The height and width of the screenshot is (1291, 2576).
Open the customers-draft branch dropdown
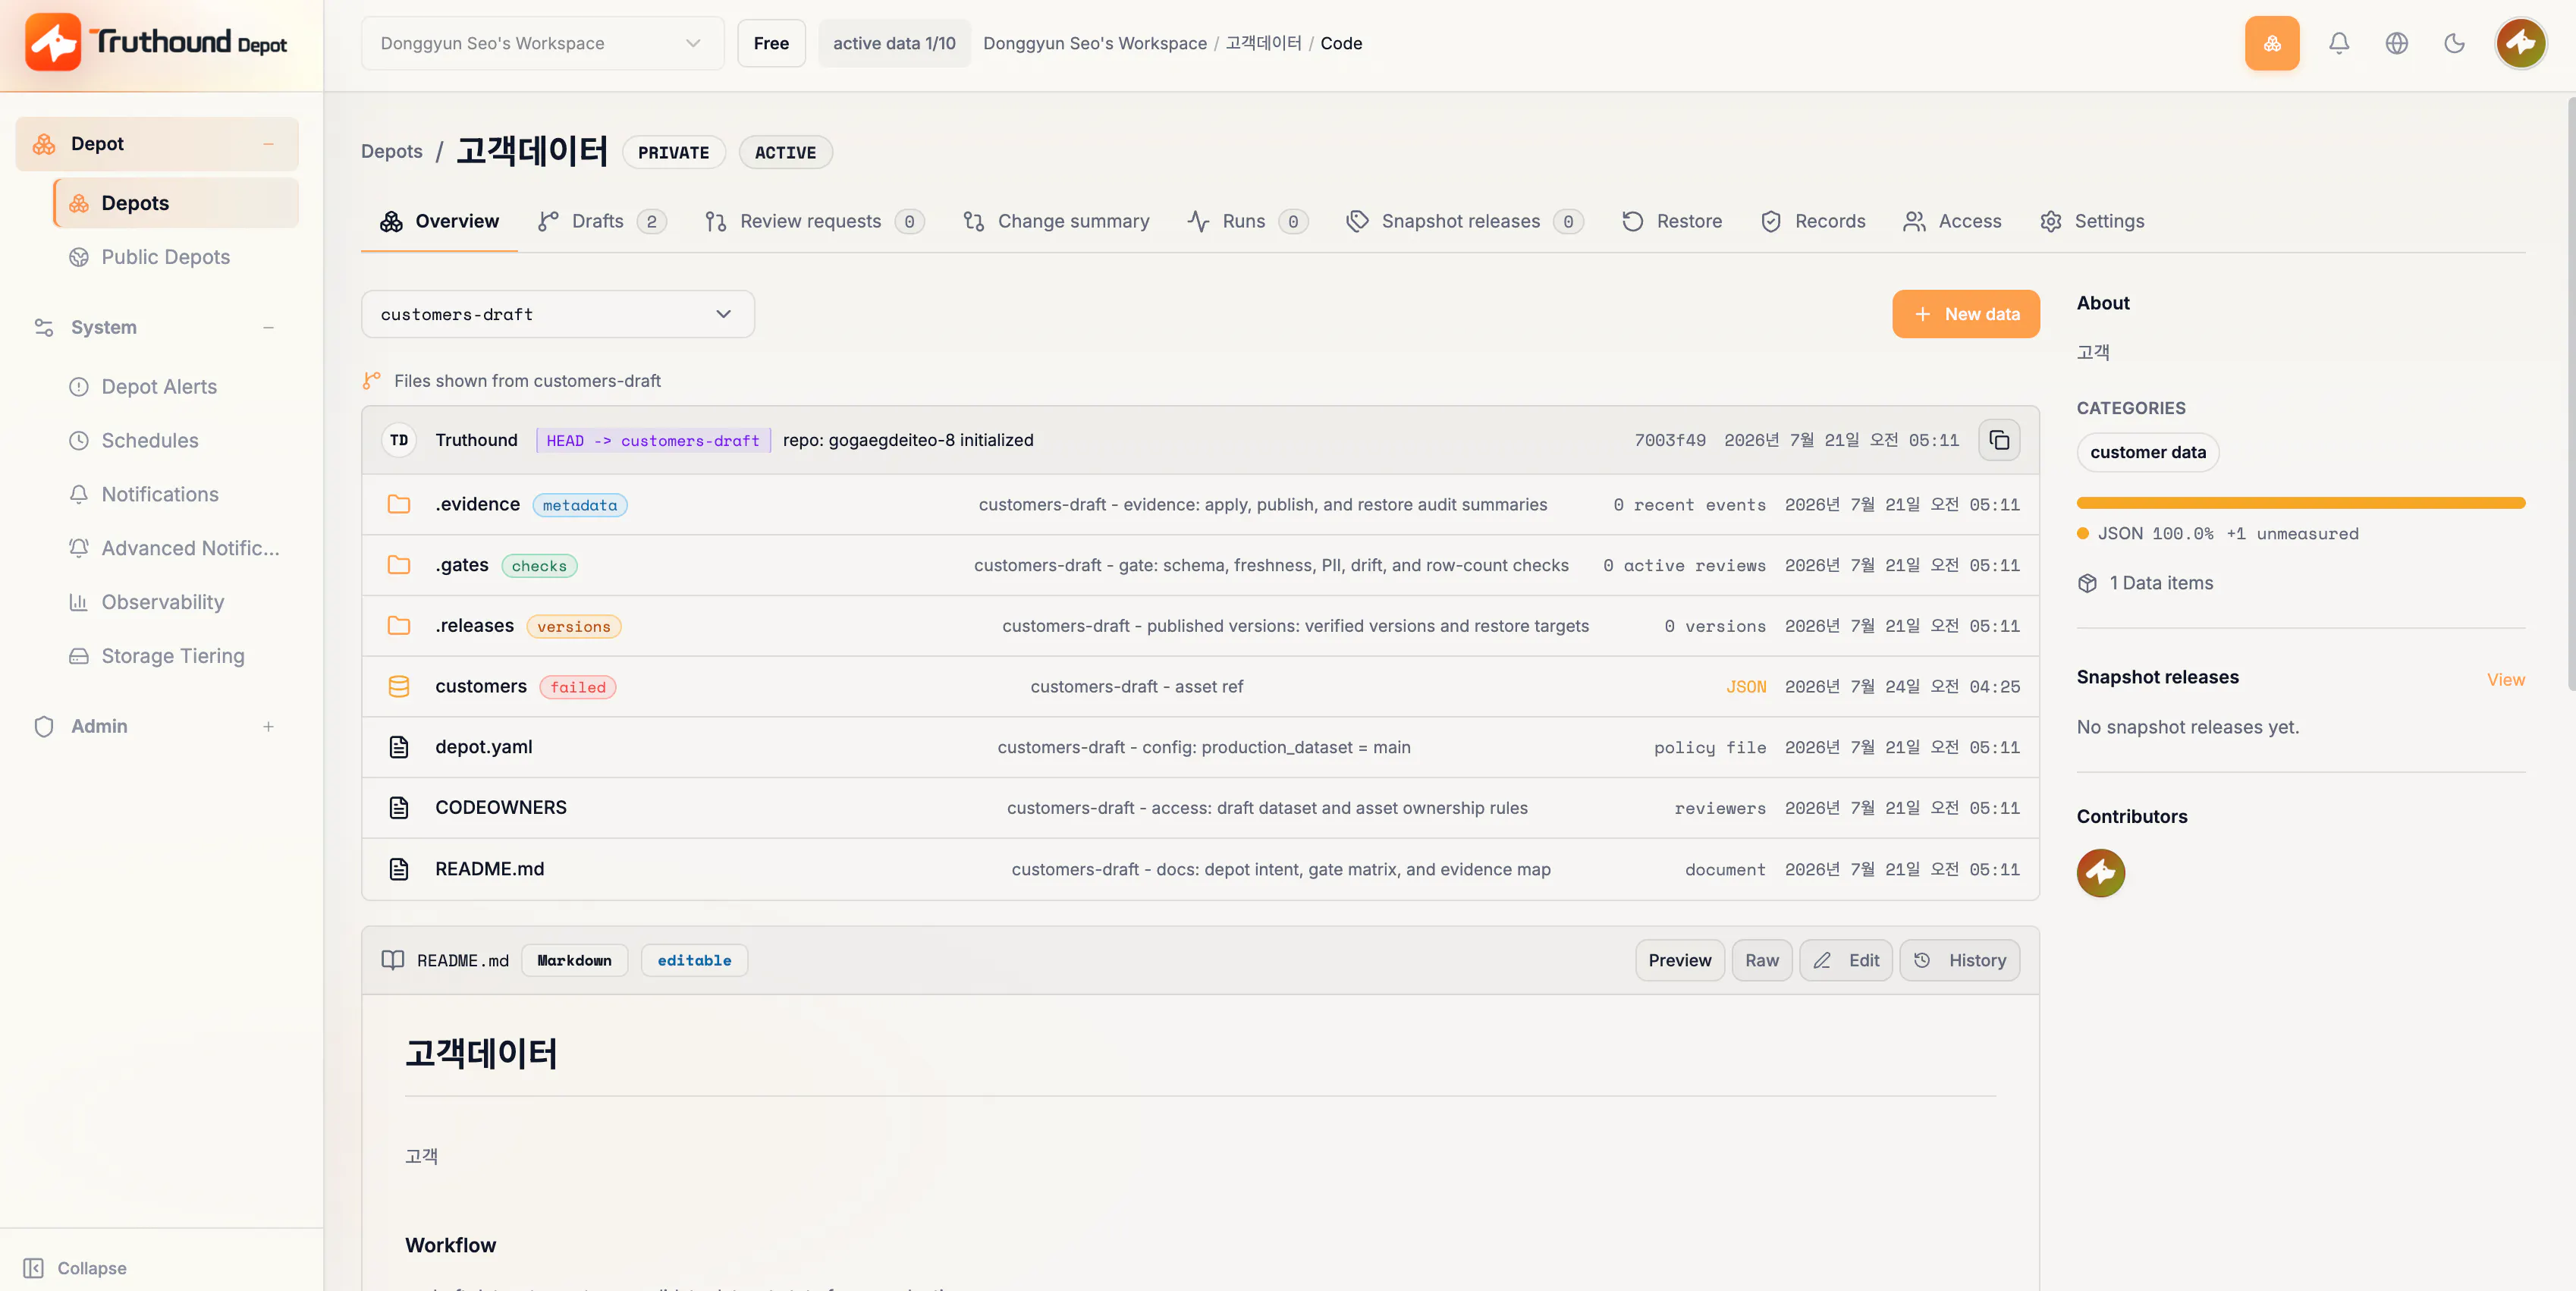557,314
